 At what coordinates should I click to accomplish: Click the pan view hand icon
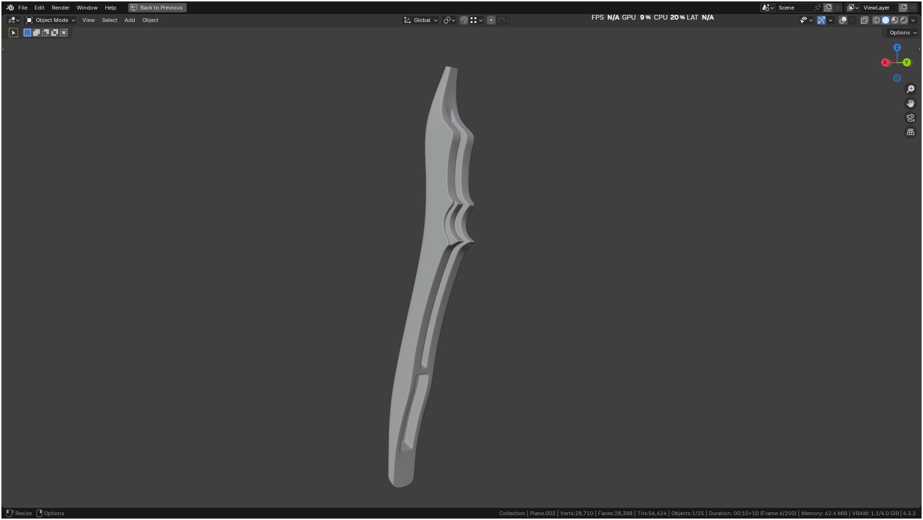pyautogui.click(x=910, y=103)
